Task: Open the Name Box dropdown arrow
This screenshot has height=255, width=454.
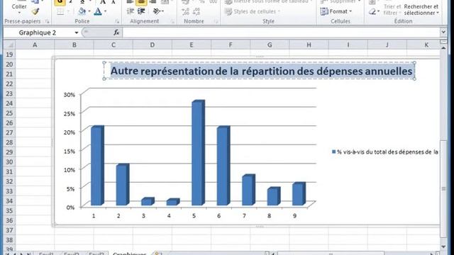Action: (x=77, y=33)
